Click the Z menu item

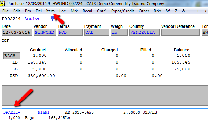tap(176, 11)
